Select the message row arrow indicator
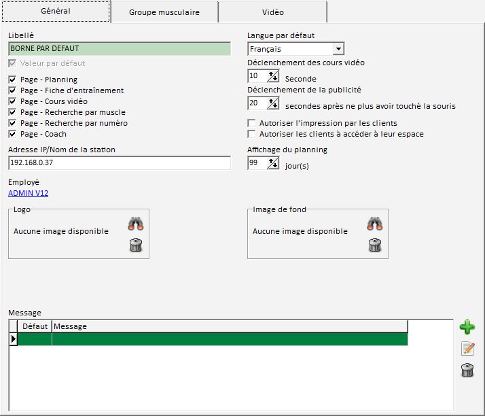This screenshot has width=485, height=416. click(x=13, y=339)
